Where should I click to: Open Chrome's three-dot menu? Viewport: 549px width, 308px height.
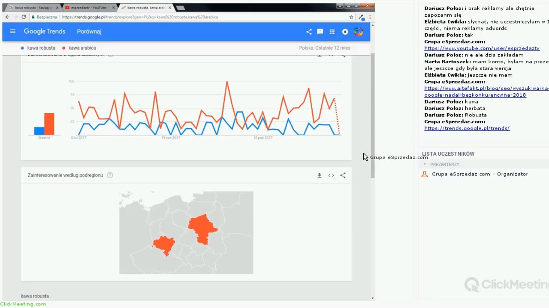point(370,17)
